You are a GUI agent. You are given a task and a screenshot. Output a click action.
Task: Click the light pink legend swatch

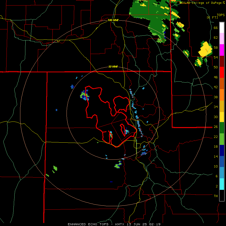222,38
